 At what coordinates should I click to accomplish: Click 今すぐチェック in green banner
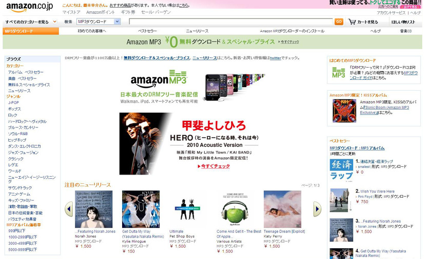pyautogui.click(x=290, y=42)
